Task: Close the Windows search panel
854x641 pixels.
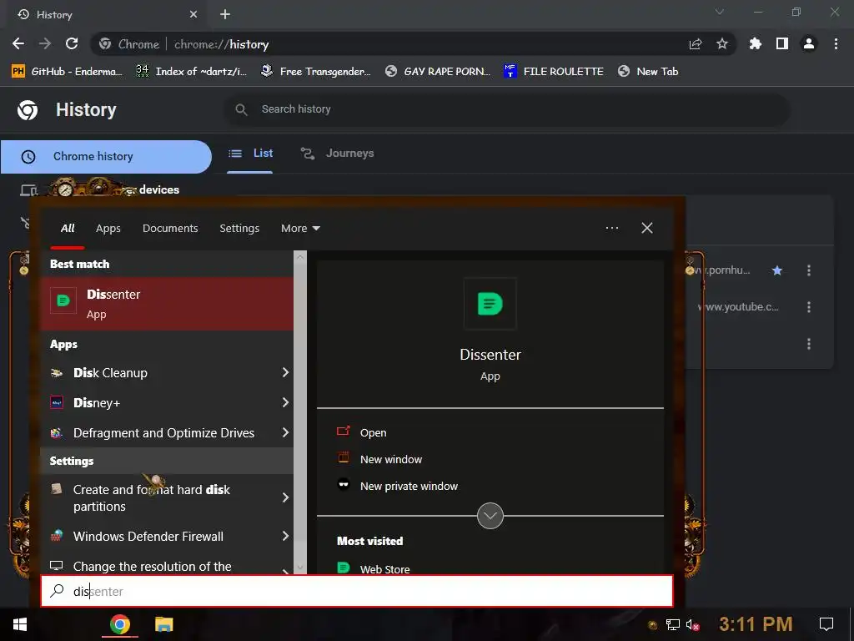Action: [647, 228]
